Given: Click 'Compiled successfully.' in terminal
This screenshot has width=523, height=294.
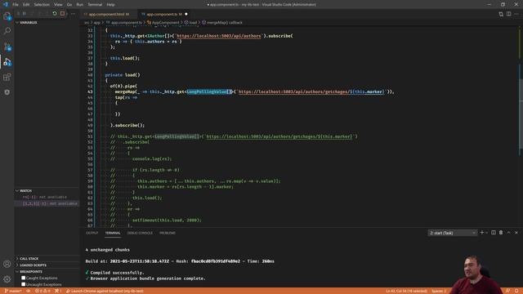Looking at the screenshot, I should [x=117, y=273].
